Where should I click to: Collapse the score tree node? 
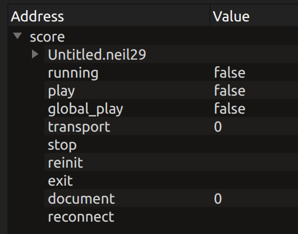17,36
